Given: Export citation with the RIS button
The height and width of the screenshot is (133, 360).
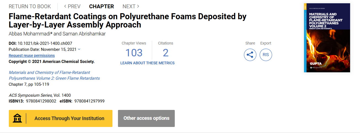Looking at the screenshot, I should click(x=266, y=55).
